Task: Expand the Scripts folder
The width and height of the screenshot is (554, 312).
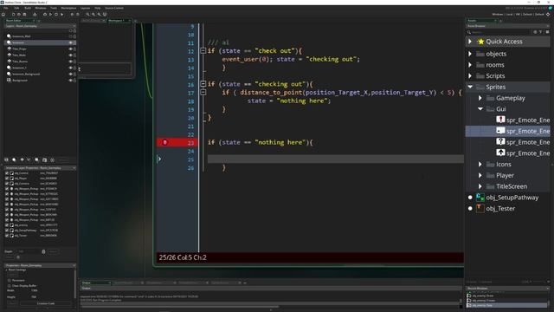Action: pos(470,75)
